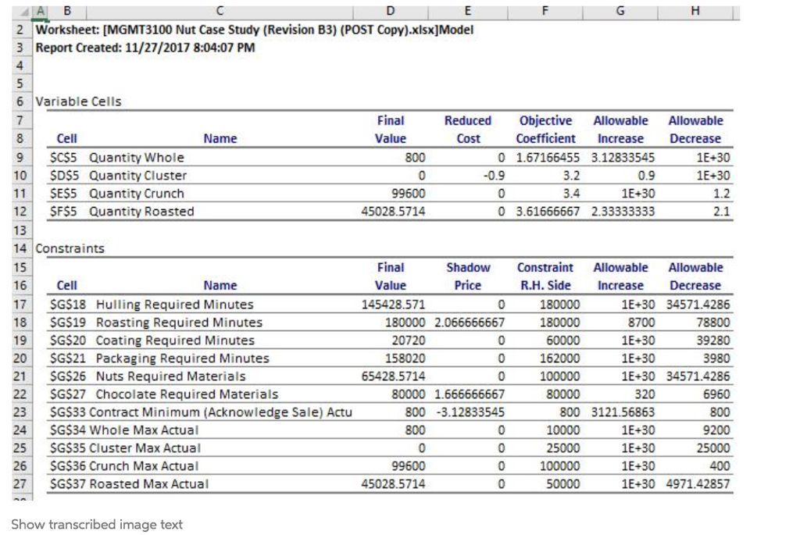Click "Crunch Max Actual" constraint name

(144, 465)
